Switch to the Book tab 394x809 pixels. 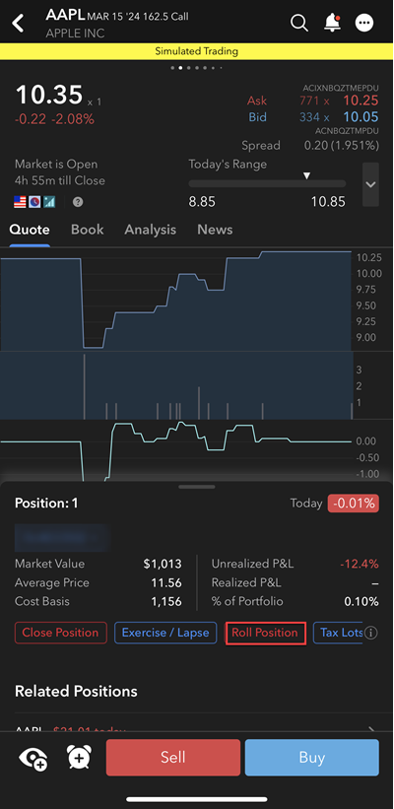tap(87, 230)
